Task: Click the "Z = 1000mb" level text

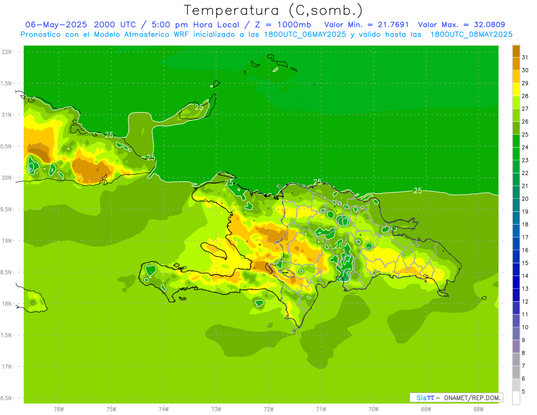Action: click(282, 25)
